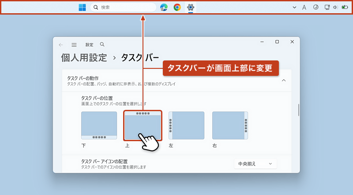Close the Settings window
Viewport: 353px width, 195px height.
pyautogui.click(x=292, y=42)
